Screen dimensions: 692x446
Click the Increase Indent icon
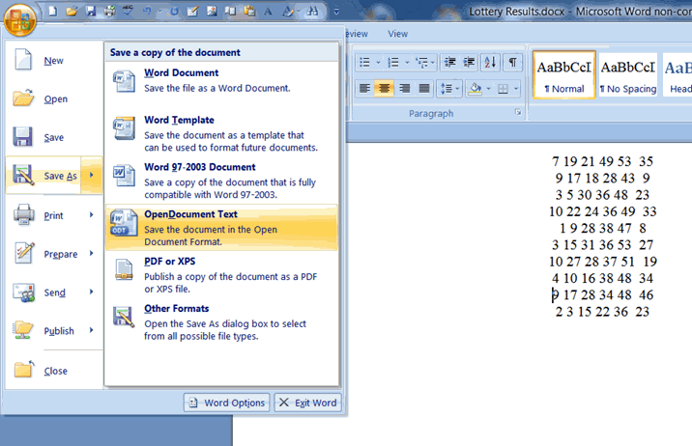[469, 62]
